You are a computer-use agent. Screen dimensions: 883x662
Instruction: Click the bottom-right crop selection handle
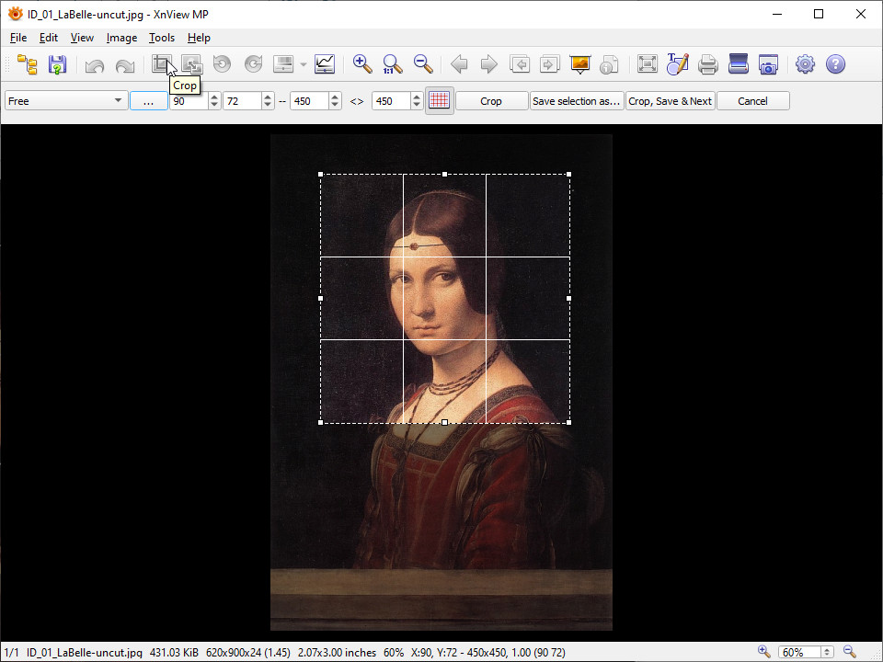click(568, 422)
